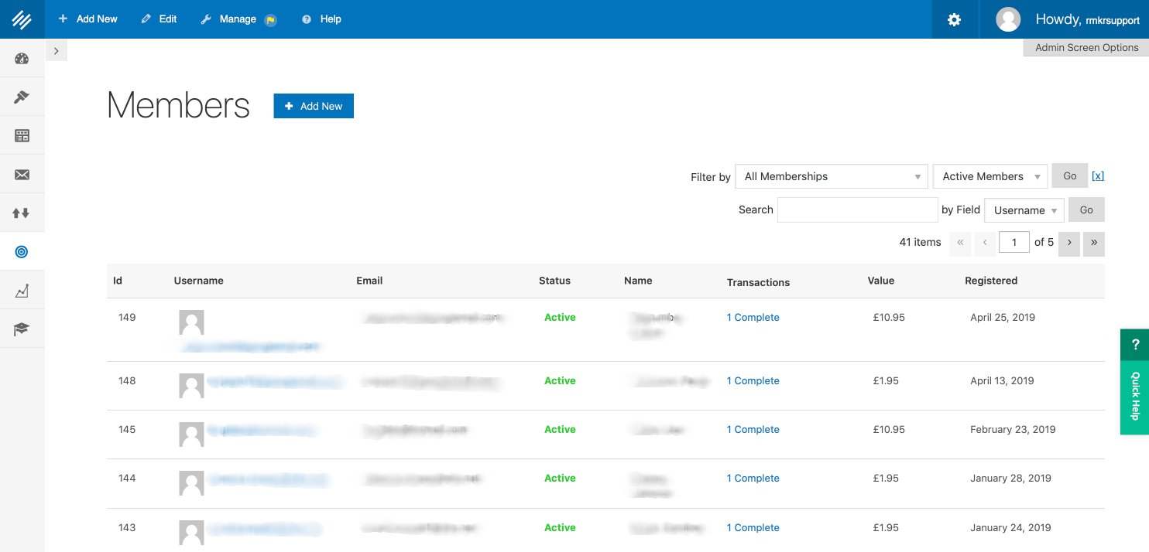Open the envelope mail icon in sidebar
The height and width of the screenshot is (552, 1149).
click(x=22, y=175)
